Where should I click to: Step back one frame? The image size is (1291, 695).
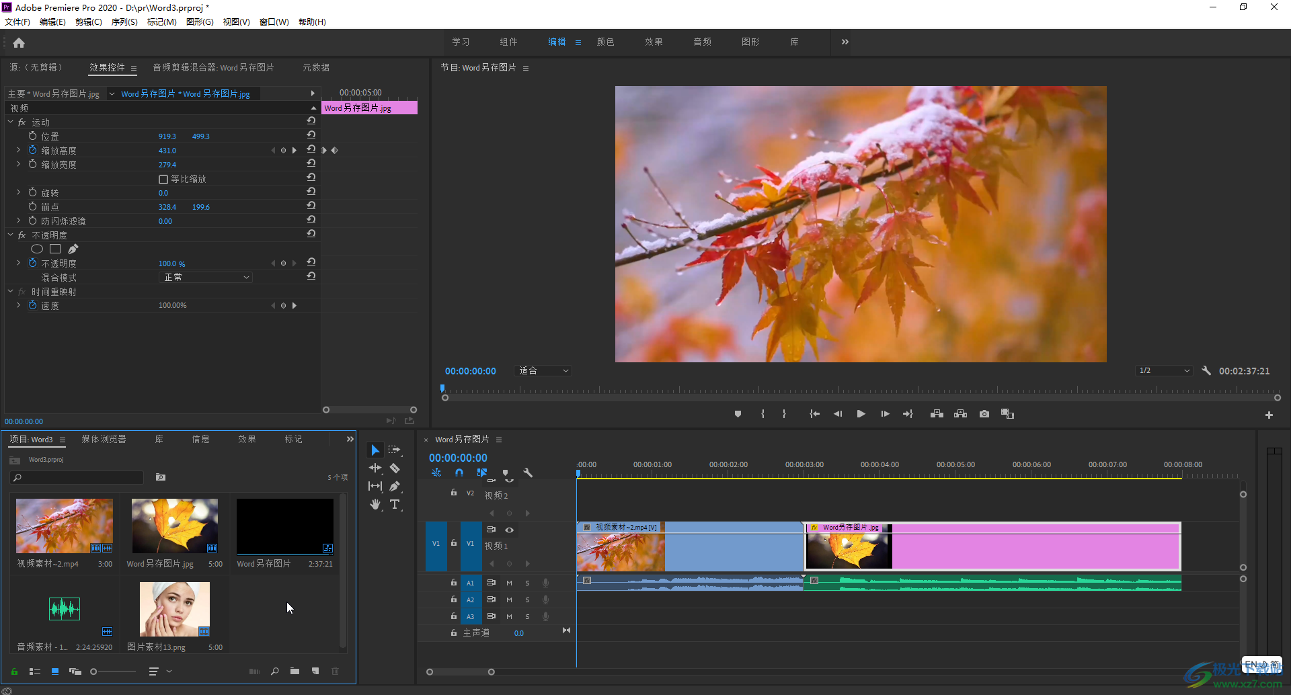(x=838, y=414)
